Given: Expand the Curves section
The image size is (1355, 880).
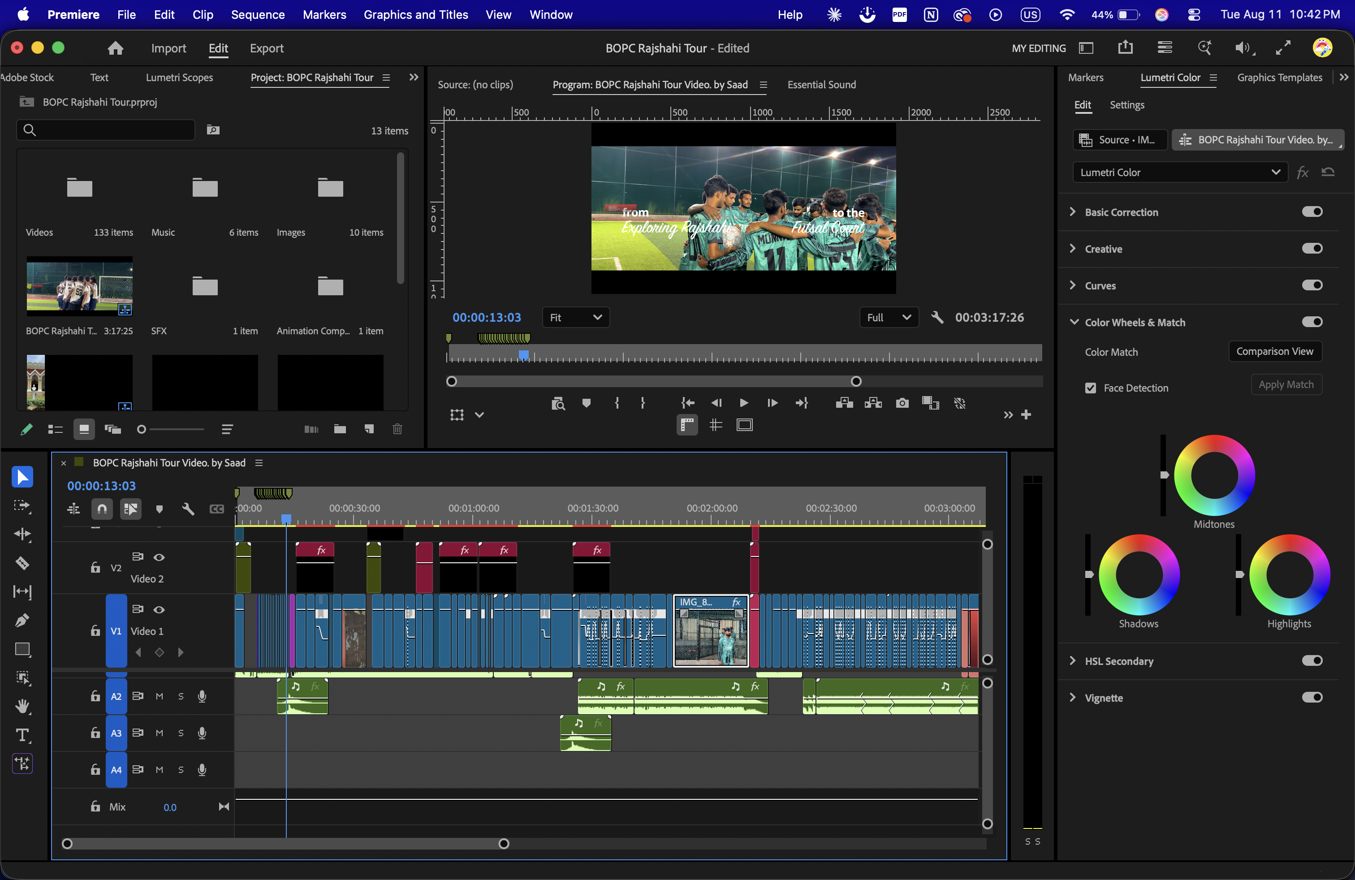Looking at the screenshot, I should point(1073,285).
